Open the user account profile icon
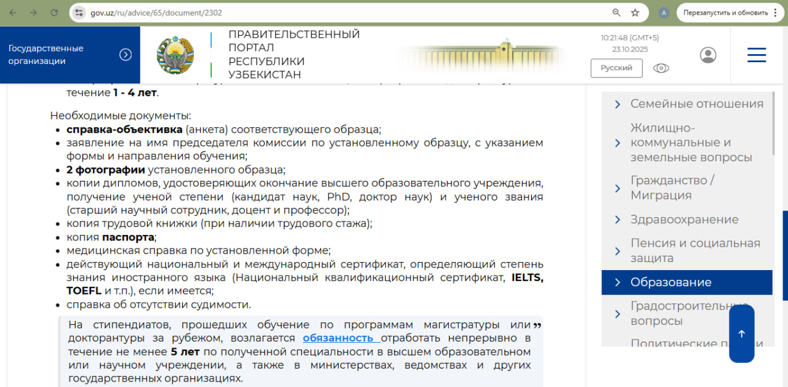 [x=708, y=55]
